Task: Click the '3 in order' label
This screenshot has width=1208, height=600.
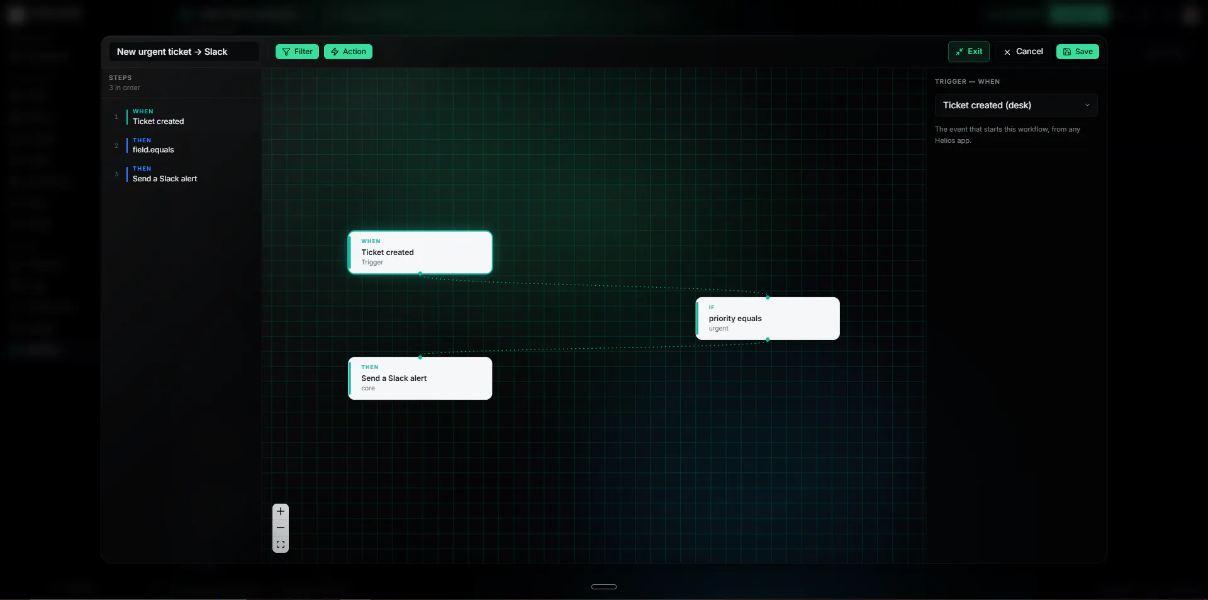Action: pyautogui.click(x=125, y=88)
